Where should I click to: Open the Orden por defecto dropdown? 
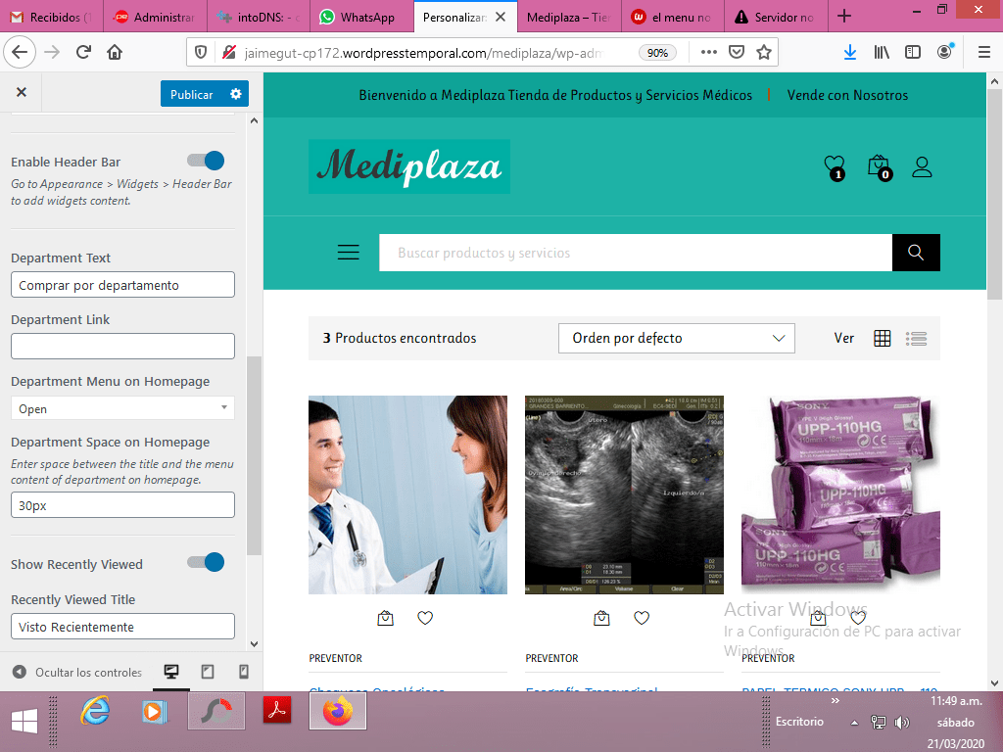coord(676,338)
